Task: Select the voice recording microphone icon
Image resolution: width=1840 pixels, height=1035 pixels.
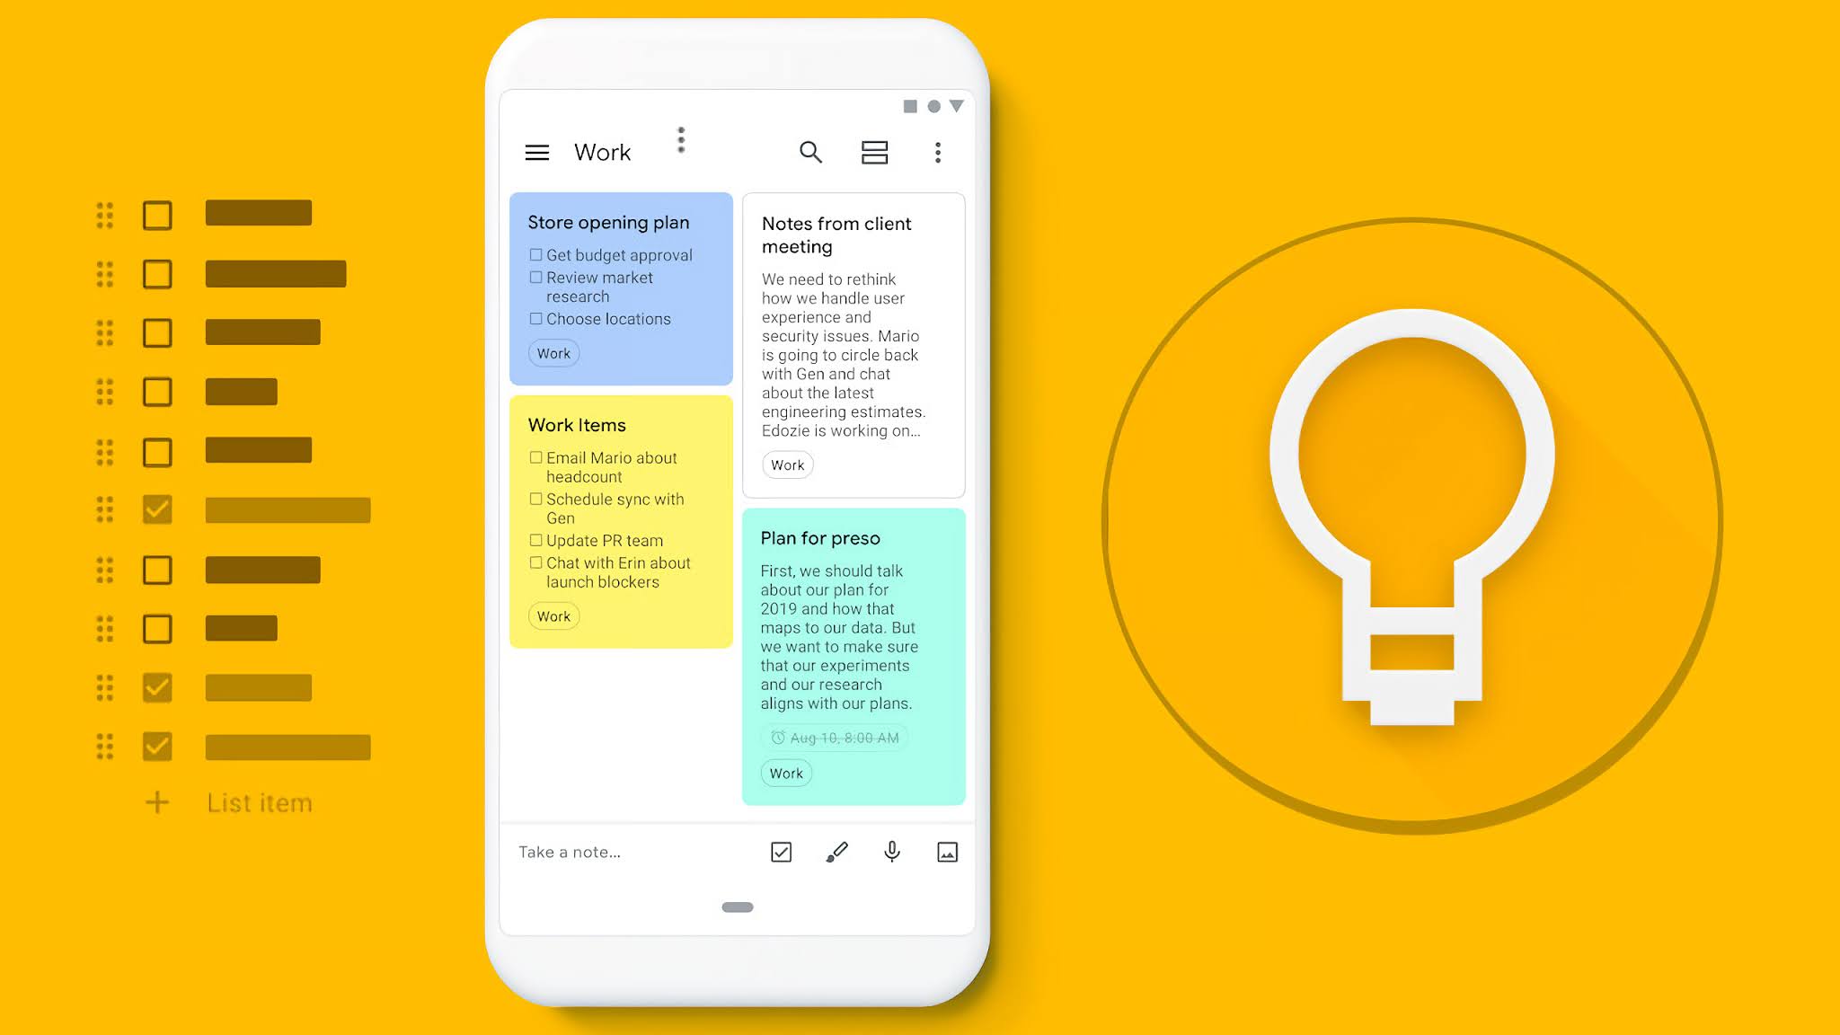Action: pyautogui.click(x=892, y=852)
